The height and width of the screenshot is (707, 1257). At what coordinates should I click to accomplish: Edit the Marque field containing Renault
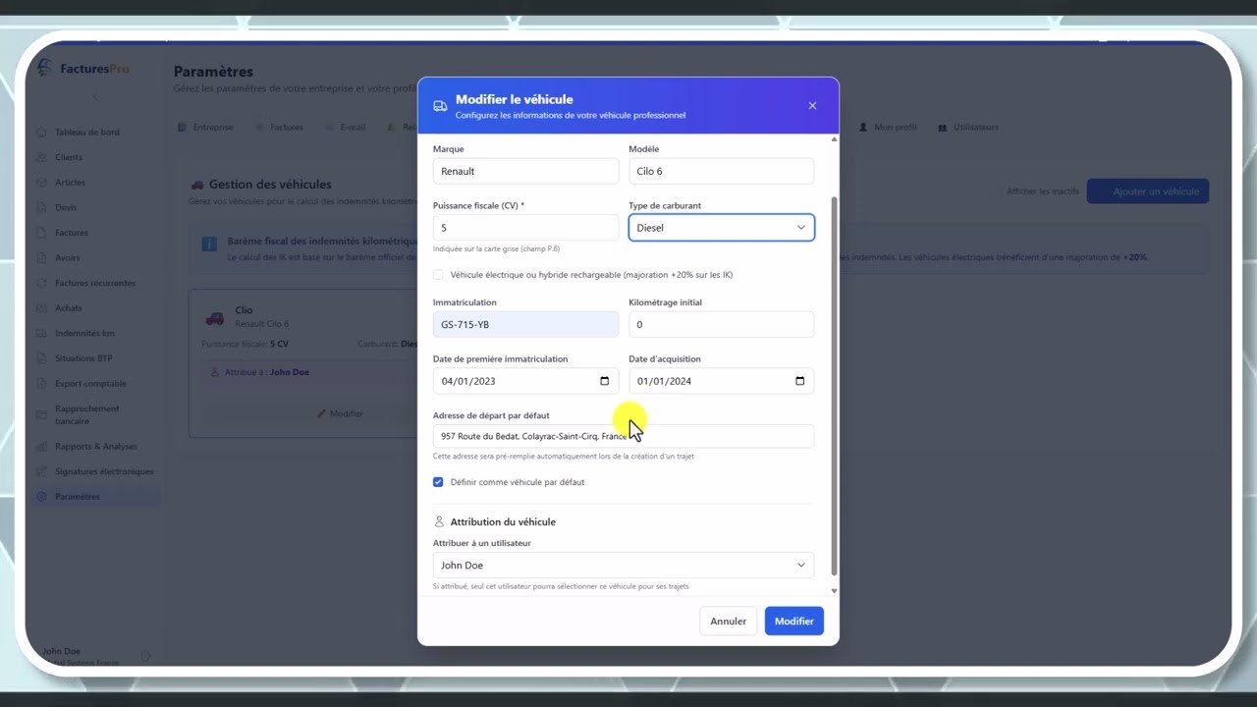pos(525,171)
